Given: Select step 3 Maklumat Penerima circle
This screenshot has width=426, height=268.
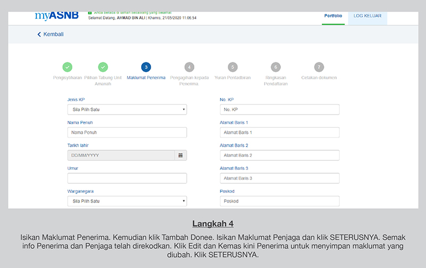Looking at the screenshot, I should [x=146, y=67].
